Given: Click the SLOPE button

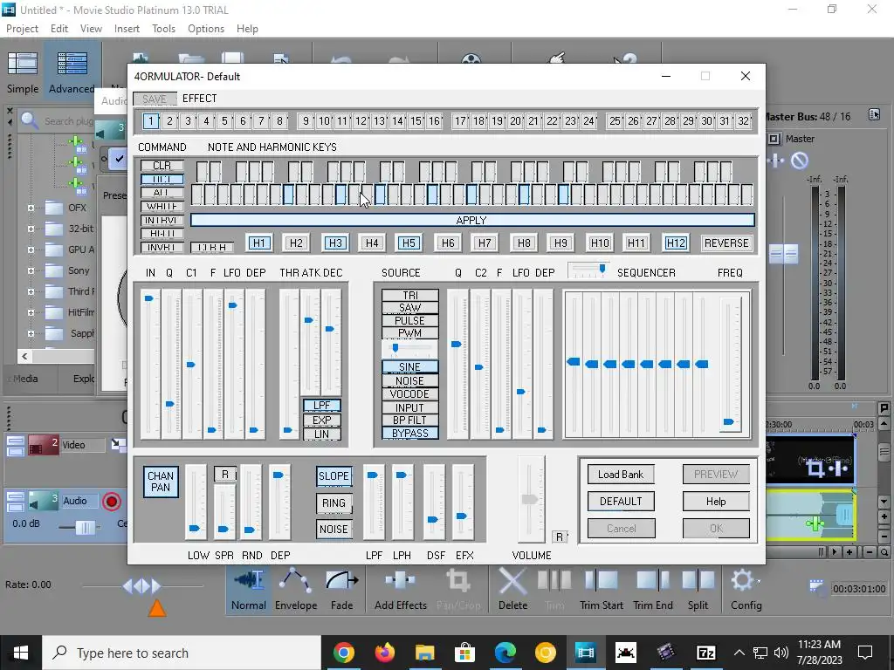Looking at the screenshot, I should coord(334,475).
